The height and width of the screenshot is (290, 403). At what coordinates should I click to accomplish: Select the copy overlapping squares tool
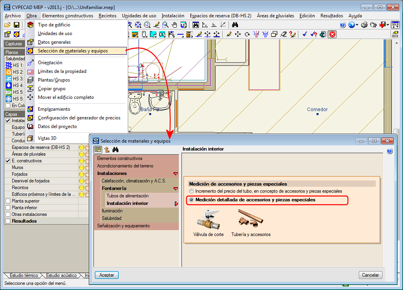tap(274, 34)
